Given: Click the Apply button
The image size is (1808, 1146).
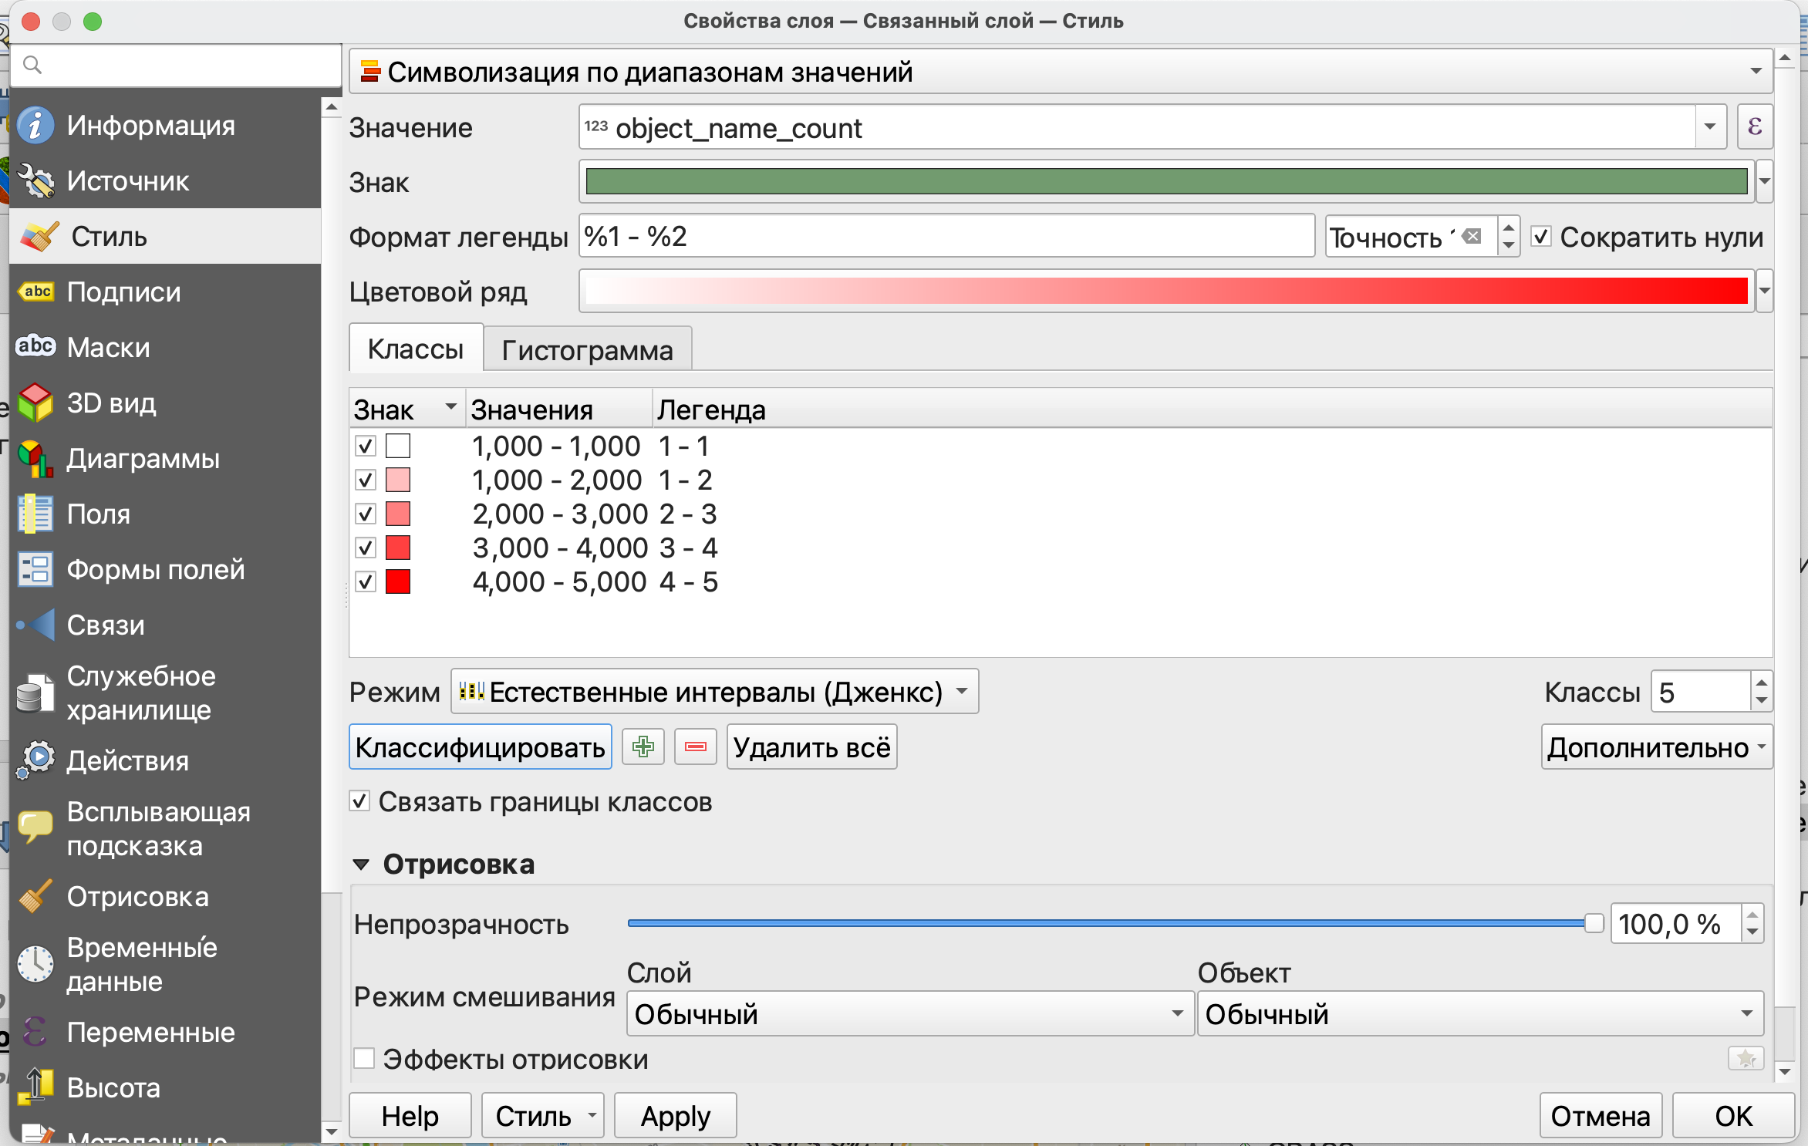Looking at the screenshot, I should (675, 1116).
